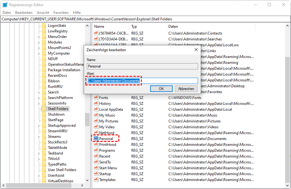Click the Wert value input field
Image resolution: width=291 pixels, height=189 pixels.
pos(142,81)
